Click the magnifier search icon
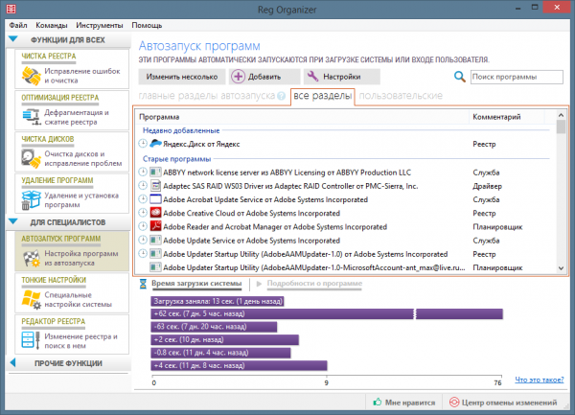The width and height of the screenshot is (575, 415). pos(459,77)
